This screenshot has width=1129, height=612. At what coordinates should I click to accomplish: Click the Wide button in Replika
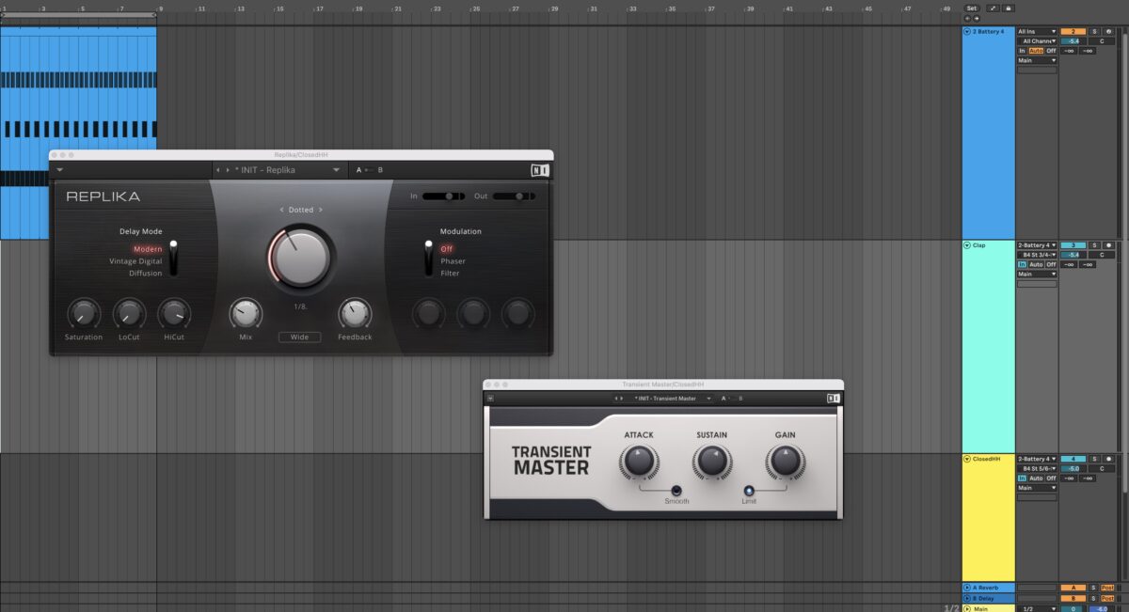tap(300, 337)
